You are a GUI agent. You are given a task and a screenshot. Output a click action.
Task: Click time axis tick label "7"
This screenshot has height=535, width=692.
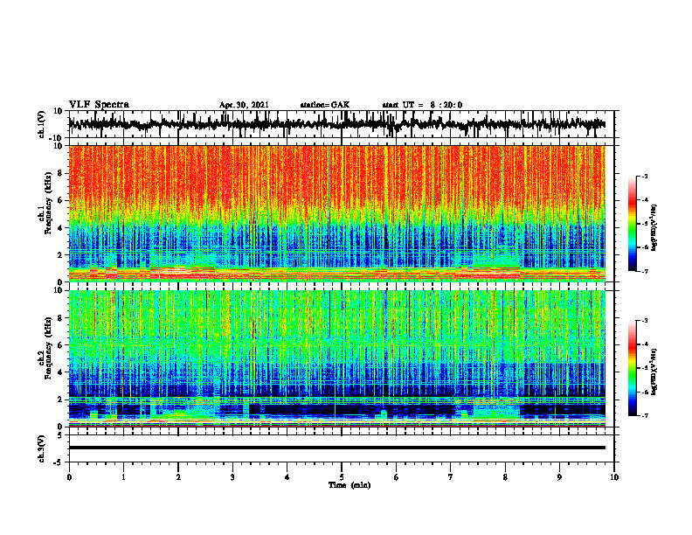pyautogui.click(x=451, y=477)
